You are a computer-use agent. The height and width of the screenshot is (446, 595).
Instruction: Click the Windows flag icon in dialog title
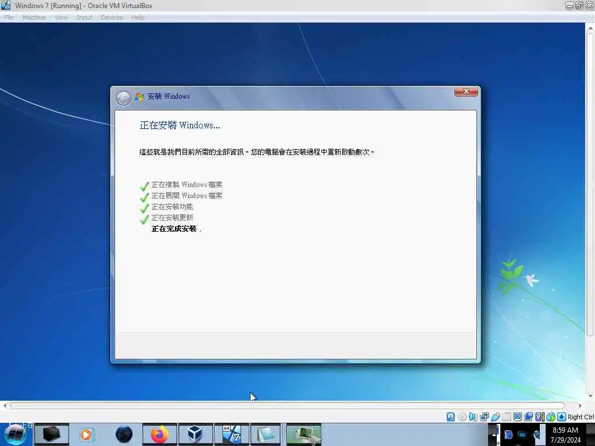(139, 97)
